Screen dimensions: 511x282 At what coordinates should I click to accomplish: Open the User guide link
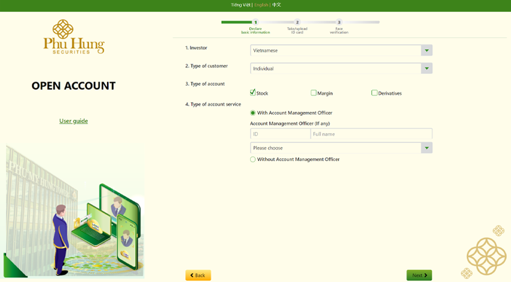(x=73, y=121)
